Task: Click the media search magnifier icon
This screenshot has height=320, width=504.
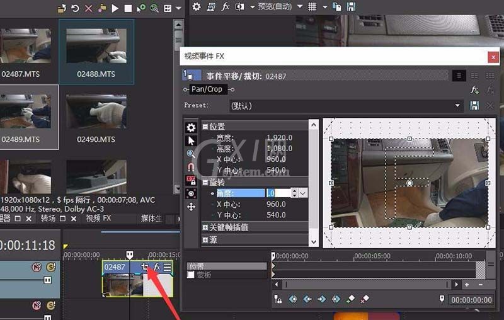Action: (x=154, y=8)
